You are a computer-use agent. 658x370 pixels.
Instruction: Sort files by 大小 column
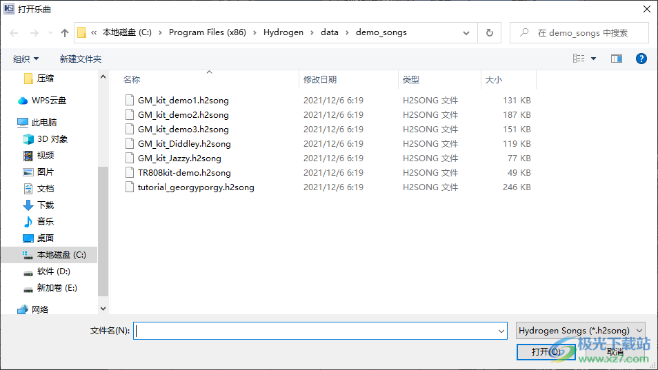pos(494,80)
